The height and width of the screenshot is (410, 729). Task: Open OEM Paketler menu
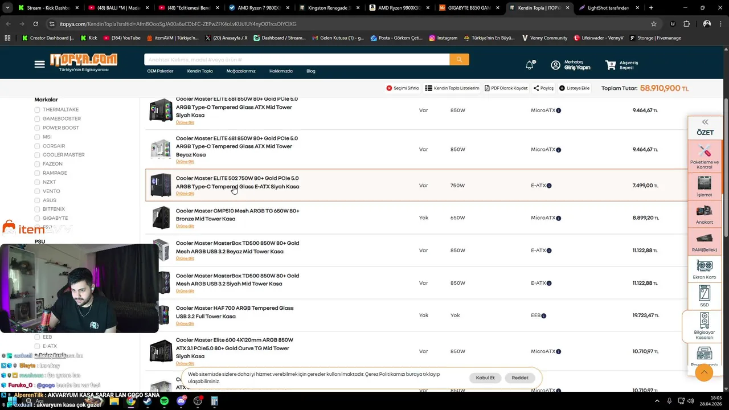[160, 71]
